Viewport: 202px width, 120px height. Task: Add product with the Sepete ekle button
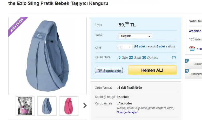pos(109,70)
